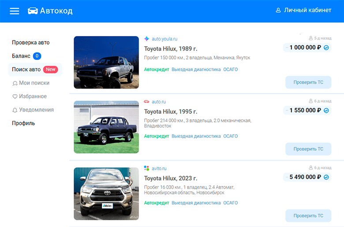Click Выездная диагностика on the 2023 Hilux listing
Viewport: 344px width, 227px height.
[196, 203]
